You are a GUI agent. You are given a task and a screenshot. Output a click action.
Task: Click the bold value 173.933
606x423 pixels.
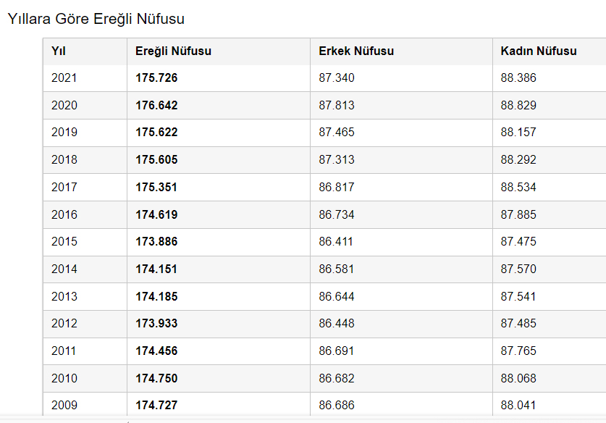(x=156, y=323)
